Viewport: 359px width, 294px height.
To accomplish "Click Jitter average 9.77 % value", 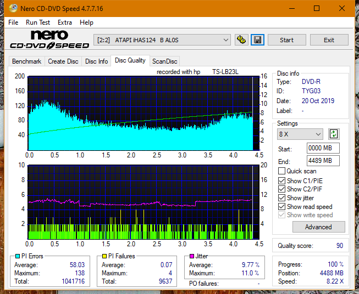I will coord(251,265).
